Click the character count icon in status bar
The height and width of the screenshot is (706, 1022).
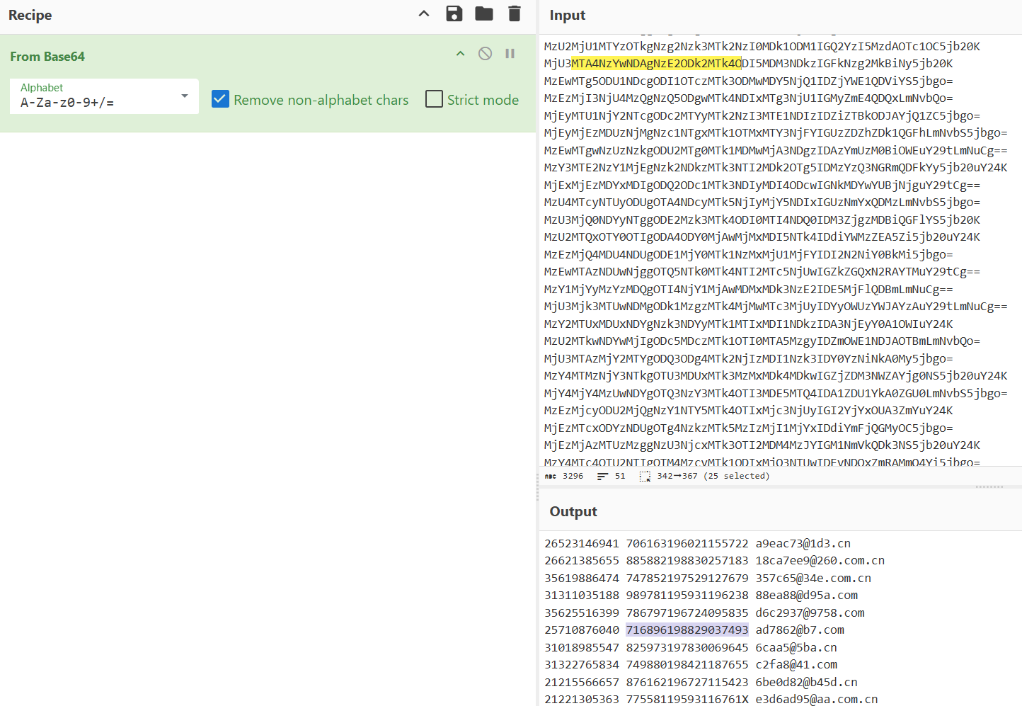click(x=551, y=477)
